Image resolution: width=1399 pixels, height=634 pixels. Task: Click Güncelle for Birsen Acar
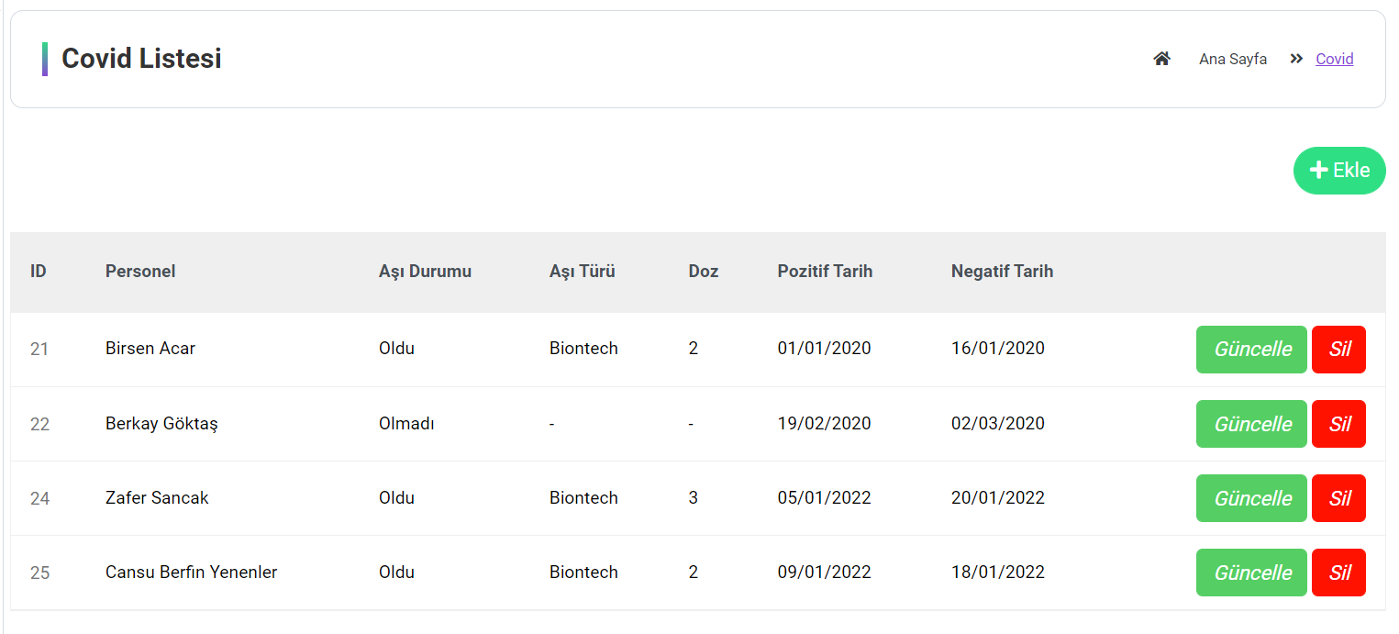(x=1250, y=349)
